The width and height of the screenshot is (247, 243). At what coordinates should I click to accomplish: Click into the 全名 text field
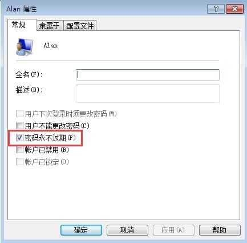pyautogui.click(x=148, y=75)
